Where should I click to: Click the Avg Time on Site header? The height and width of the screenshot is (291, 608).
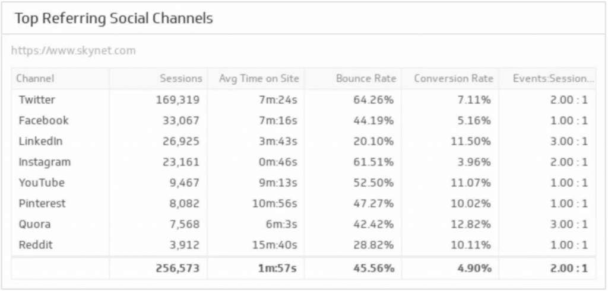[259, 79]
